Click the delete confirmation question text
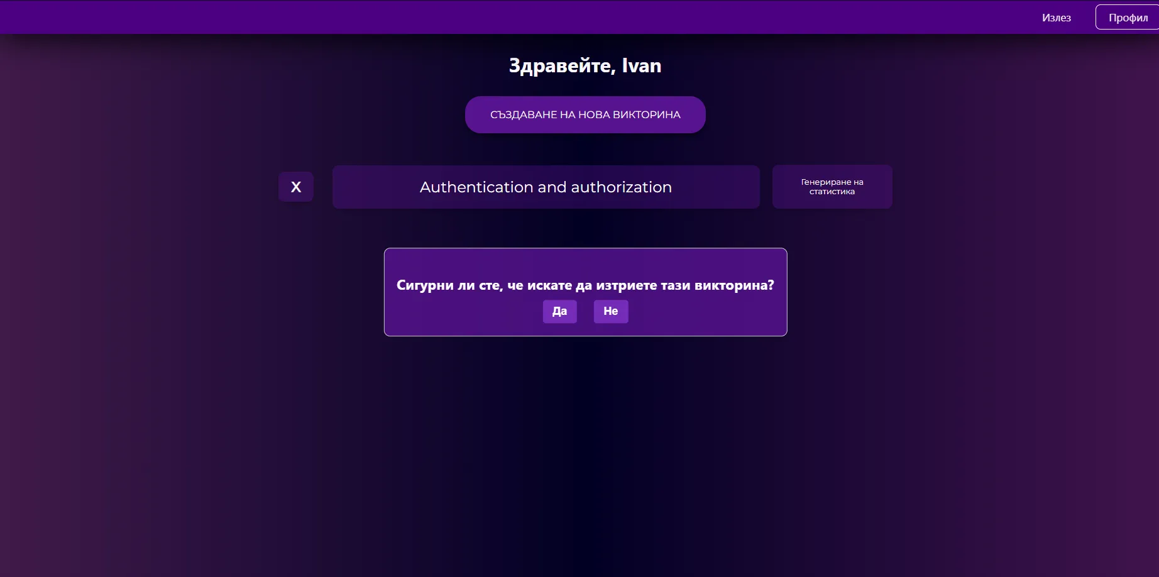This screenshot has height=577, width=1159. [x=585, y=285]
